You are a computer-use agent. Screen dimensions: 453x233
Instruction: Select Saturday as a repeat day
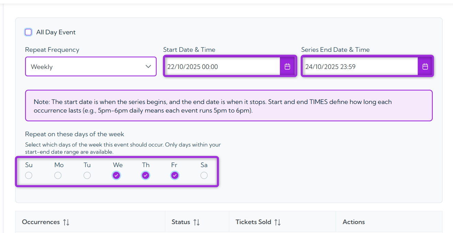point(204,175)
